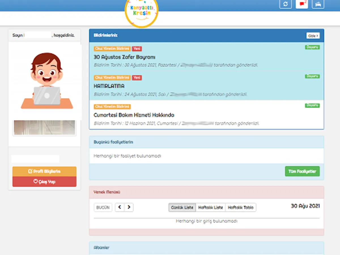The image size is (340, 255).
Task: Click Duyuru badge on 30 Ağustos notification
Action: coord(312,47)
